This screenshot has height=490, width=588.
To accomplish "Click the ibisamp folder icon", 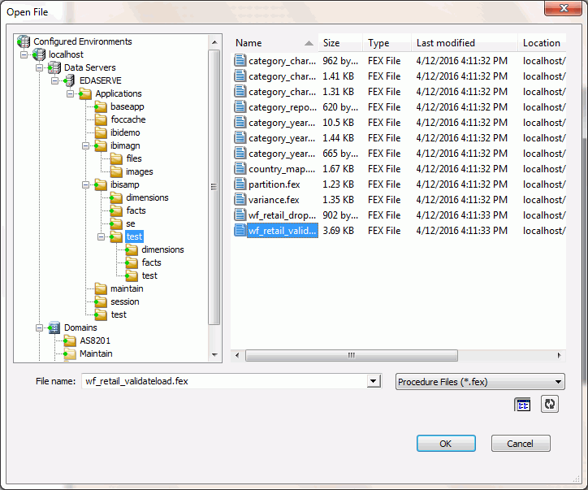I will point(101,185).
